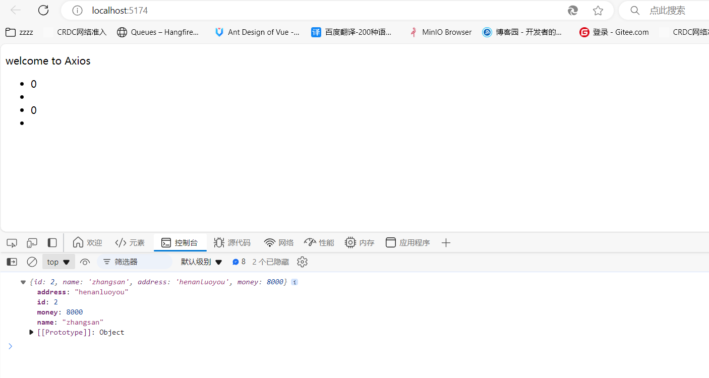Screen dimensions: 709x378
Task: Click the 8 messages issue counter
Action: pos(239,262)
